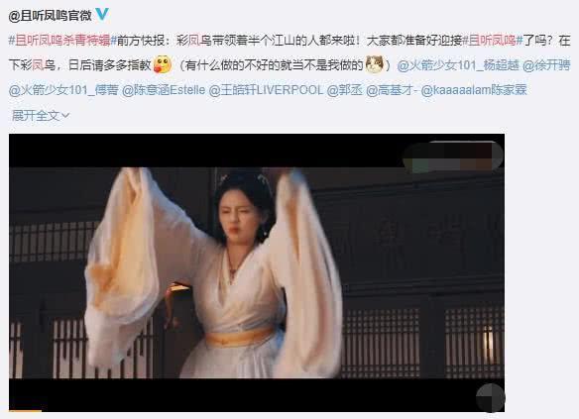
Task: Open the #且听凤鸣杀青特辑# hashtag
Action: pyautogui.click(x=62, y=41)
